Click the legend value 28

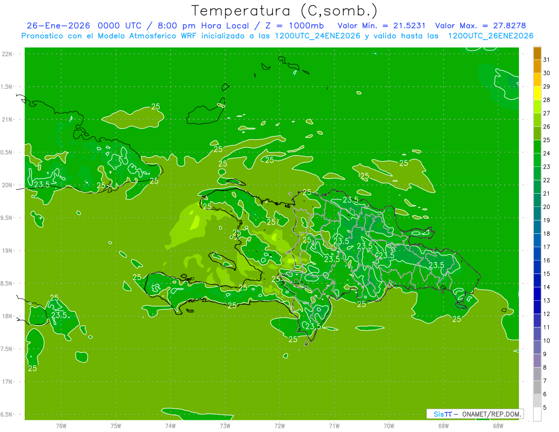[546, 100]
